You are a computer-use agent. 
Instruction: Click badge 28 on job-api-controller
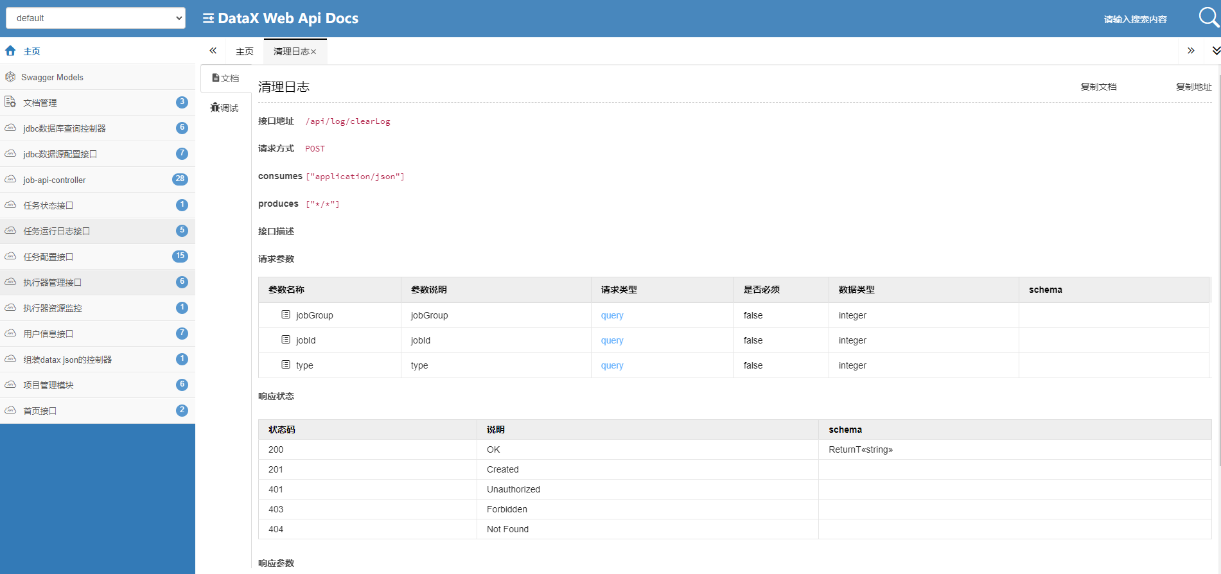[180, 179]
